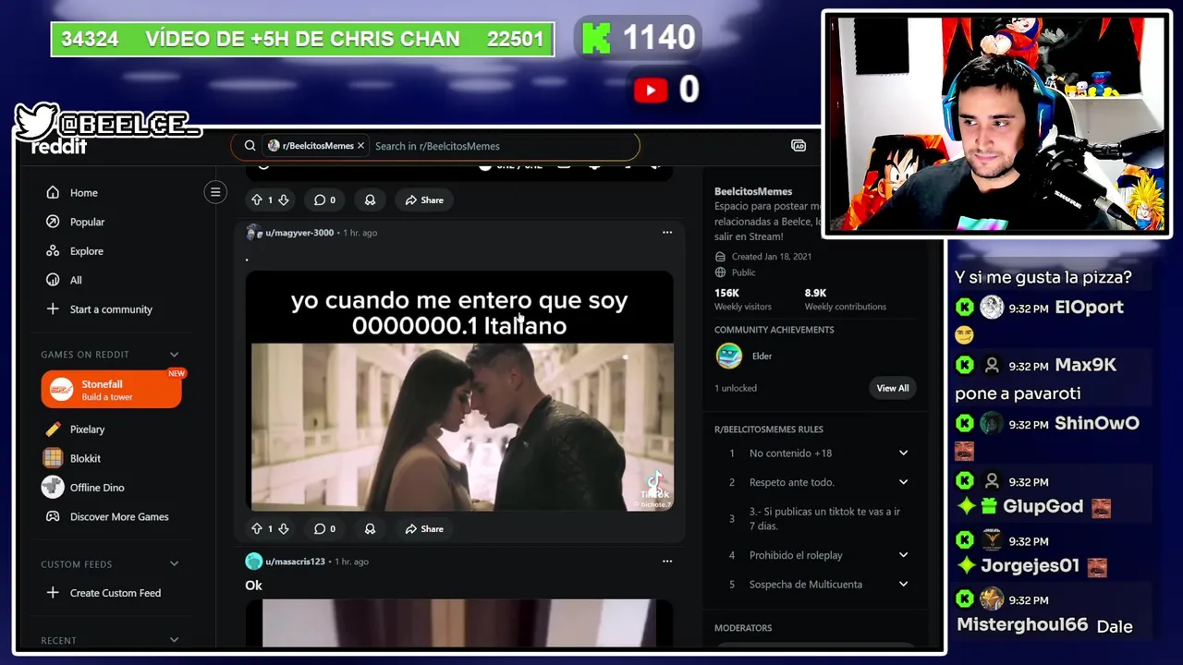Open the Popular feed
The image size is (1183, 665).
(x=87, y=222)
